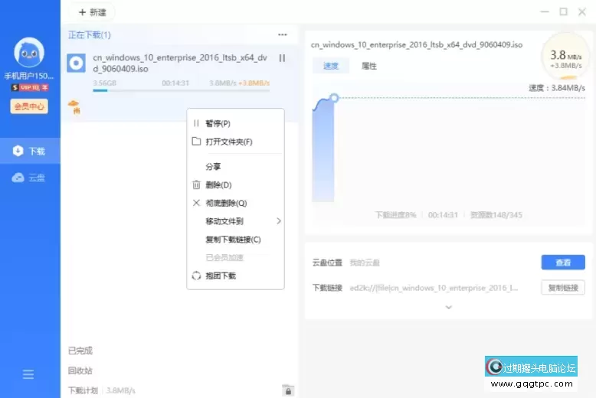Screen dimensions: 596x398
Task: Choose 彻底删除(Q) in the context menu
Action: [x=226, y=203]
